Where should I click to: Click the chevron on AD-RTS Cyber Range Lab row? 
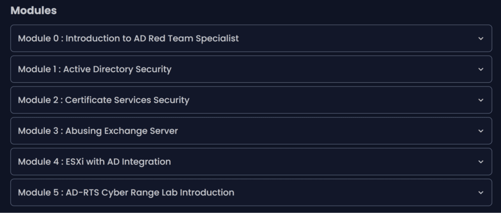coord(481,193)
